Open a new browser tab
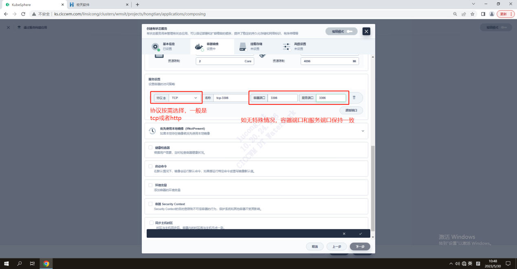 [x=137, y=4]
